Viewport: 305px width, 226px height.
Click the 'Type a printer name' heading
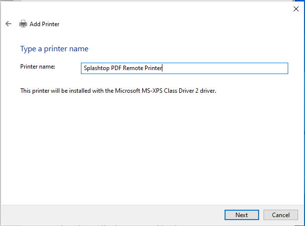[x=54, y=49]
